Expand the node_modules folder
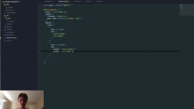 11,13
